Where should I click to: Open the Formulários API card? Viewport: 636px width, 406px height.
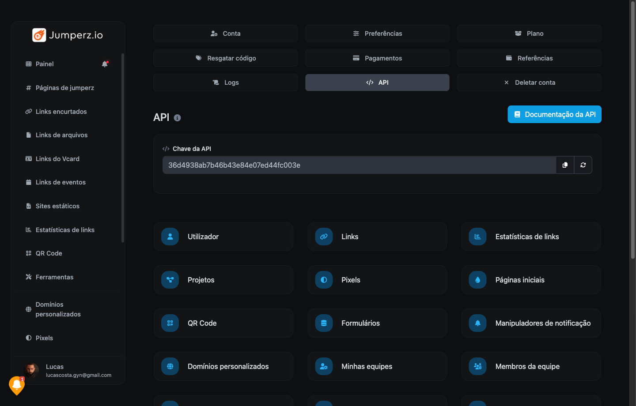tap(377, 323)
